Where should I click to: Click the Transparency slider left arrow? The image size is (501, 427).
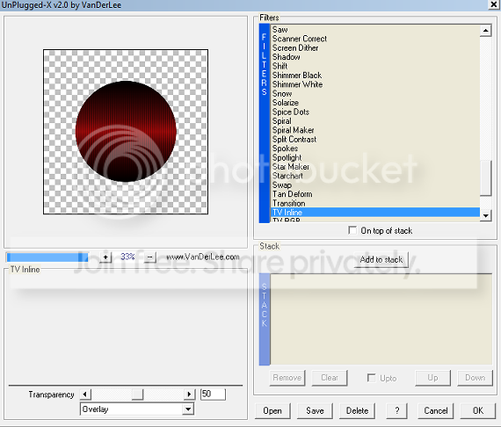[x=85, y=394]
